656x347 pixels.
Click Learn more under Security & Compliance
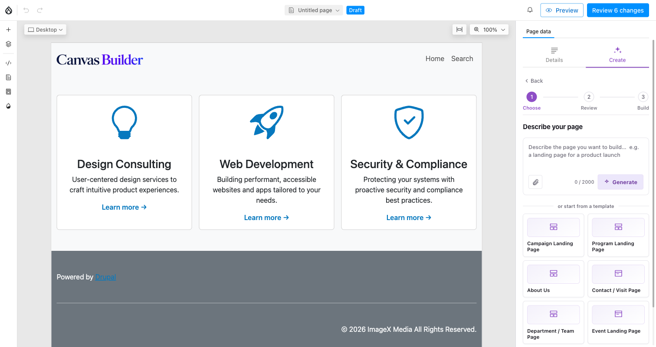(409, 217)
